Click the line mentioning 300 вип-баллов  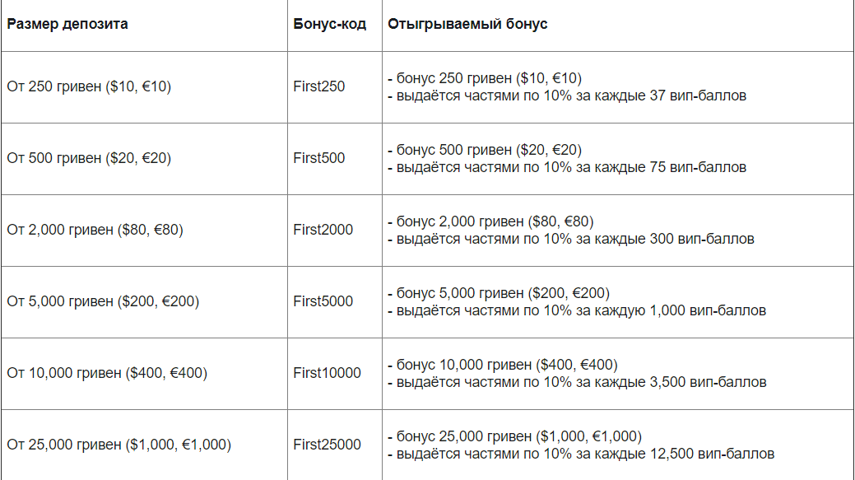tap(571, 239)
